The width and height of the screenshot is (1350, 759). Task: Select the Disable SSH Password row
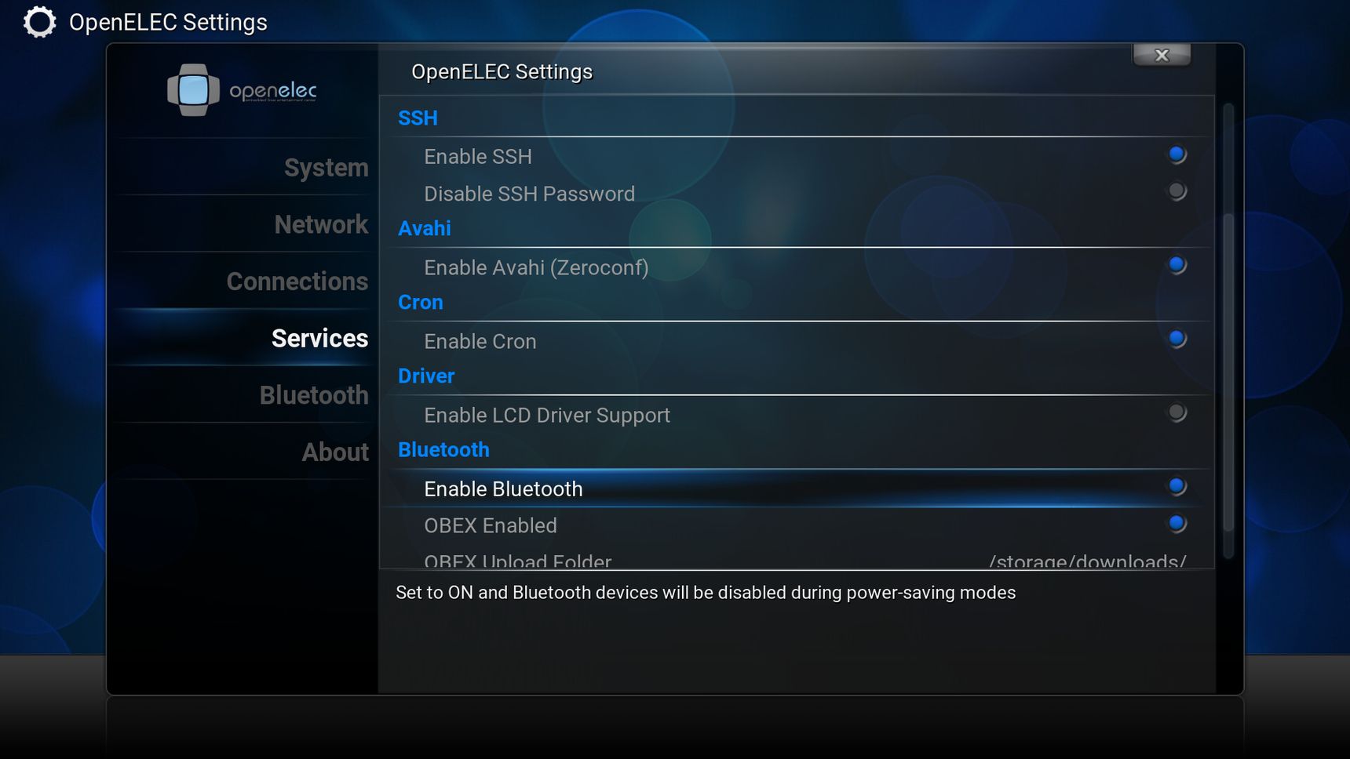(796, 193)
